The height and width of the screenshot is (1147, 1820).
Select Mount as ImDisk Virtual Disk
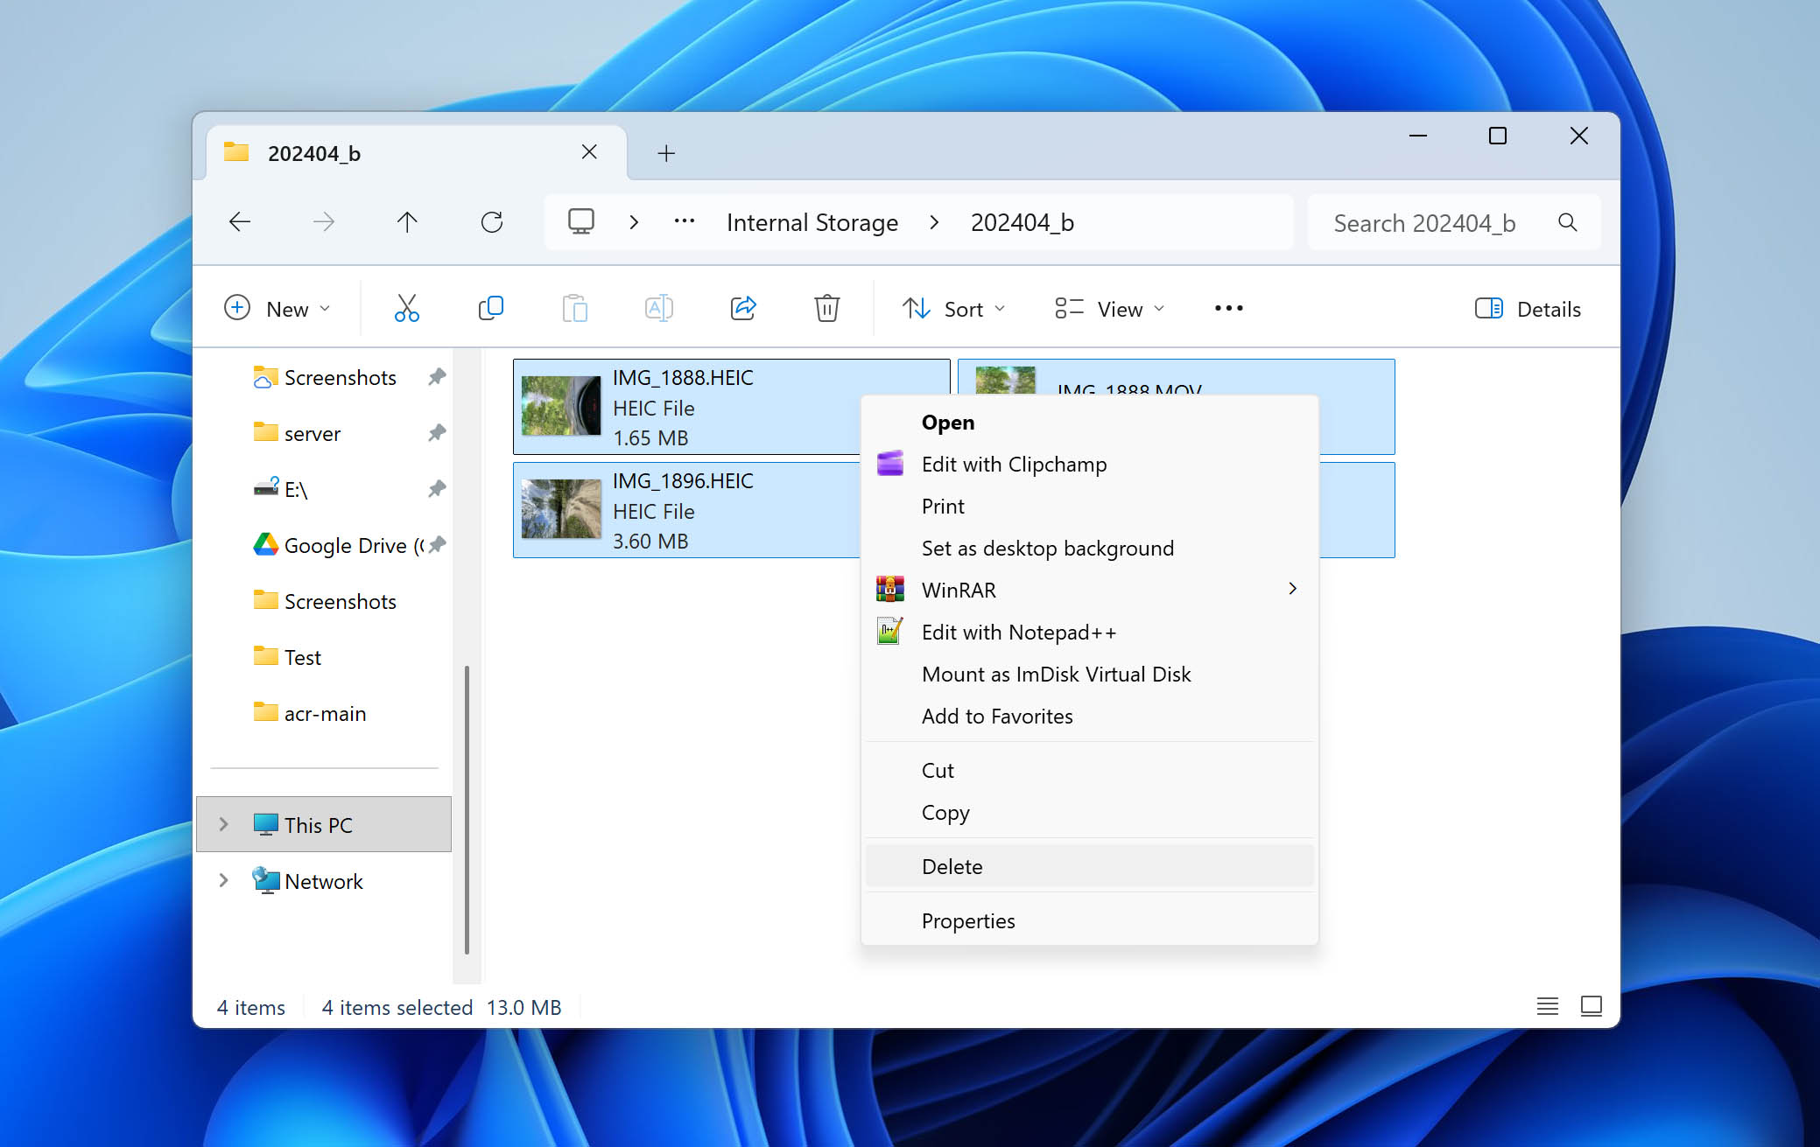tap(1089, 675)
